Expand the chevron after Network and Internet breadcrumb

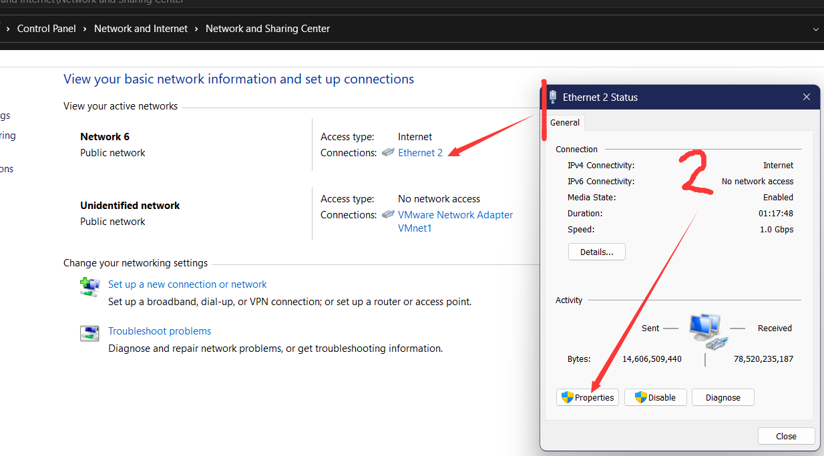pos(196,29)
